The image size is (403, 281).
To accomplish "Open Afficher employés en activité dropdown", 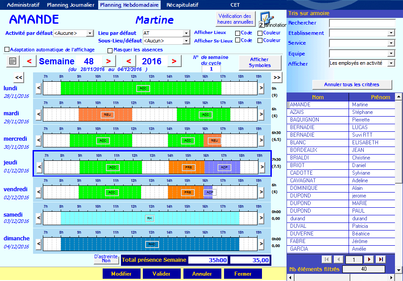I will click(x=391, y=63).
